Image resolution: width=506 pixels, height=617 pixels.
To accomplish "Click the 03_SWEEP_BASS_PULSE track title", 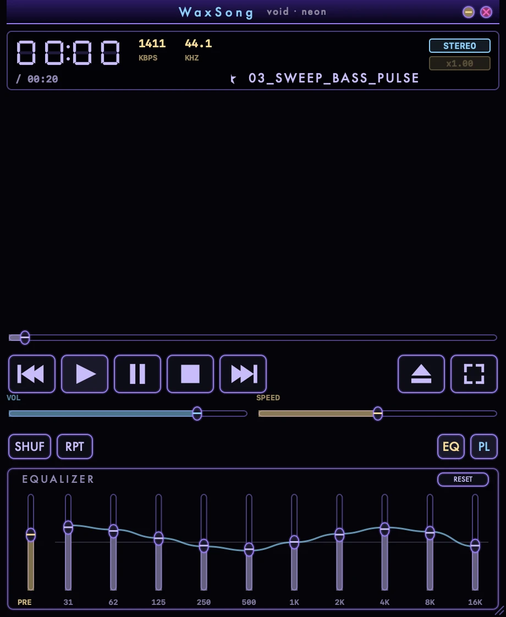I will [x=334, y=78].
